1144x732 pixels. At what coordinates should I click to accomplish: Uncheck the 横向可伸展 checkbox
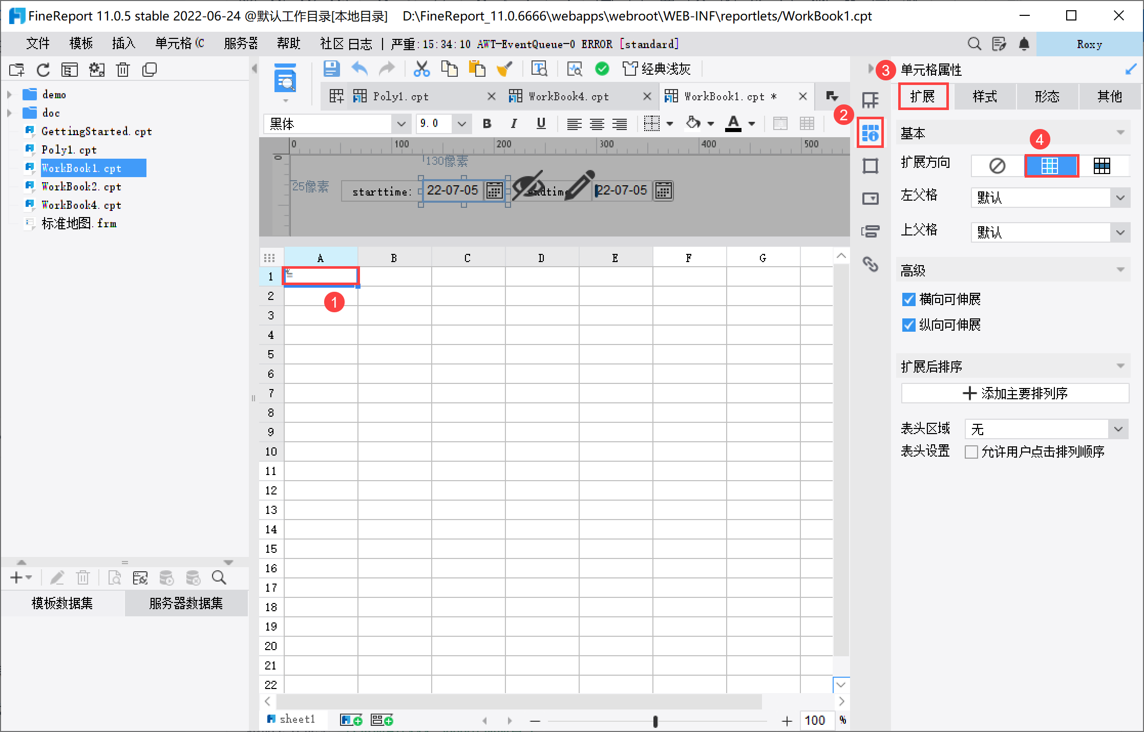(908, 299)
